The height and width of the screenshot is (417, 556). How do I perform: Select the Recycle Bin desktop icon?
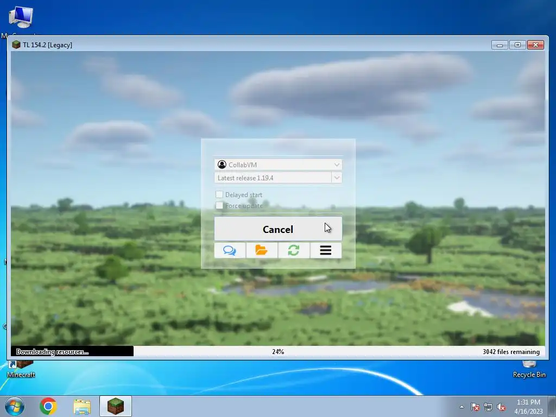pyautogui.click(x=529, y=369)
